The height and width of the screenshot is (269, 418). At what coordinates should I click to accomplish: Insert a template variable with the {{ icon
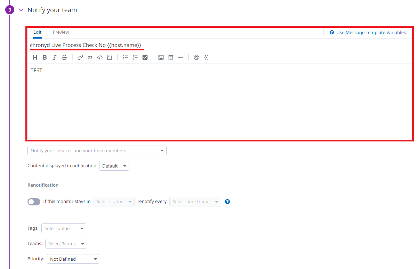click(206, 57)
